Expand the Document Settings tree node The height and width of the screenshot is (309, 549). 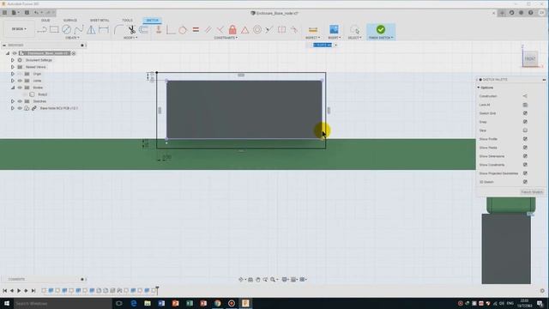coord(13,60)
